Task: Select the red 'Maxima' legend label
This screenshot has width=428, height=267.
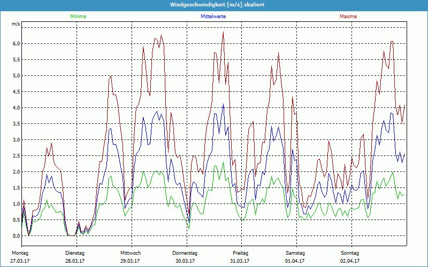Action: pos(348,17)
